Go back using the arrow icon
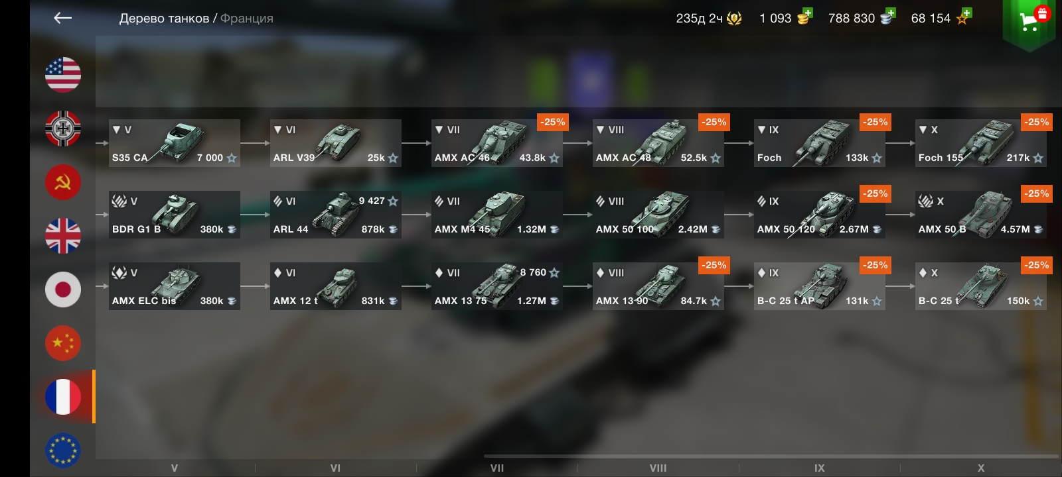This screenshot has width=1062, height=477. pos(62,18)
